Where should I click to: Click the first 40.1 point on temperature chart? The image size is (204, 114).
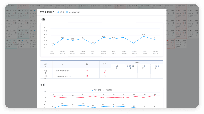(62, 39)
